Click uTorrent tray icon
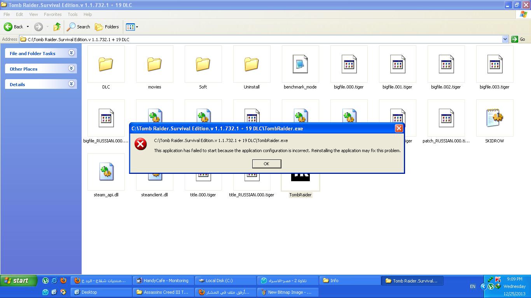This screenshot has height=298, width=531. click(x=491, y=287)
